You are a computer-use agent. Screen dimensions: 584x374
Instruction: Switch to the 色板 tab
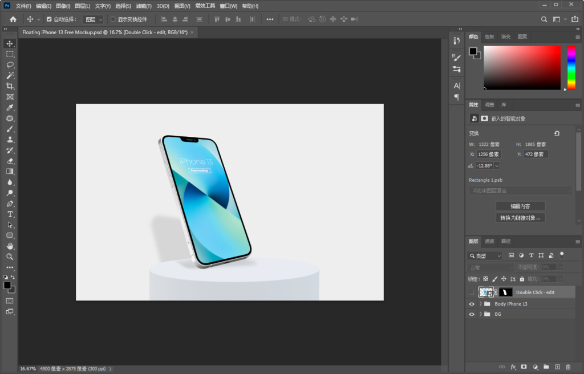(x=489, y=36)
